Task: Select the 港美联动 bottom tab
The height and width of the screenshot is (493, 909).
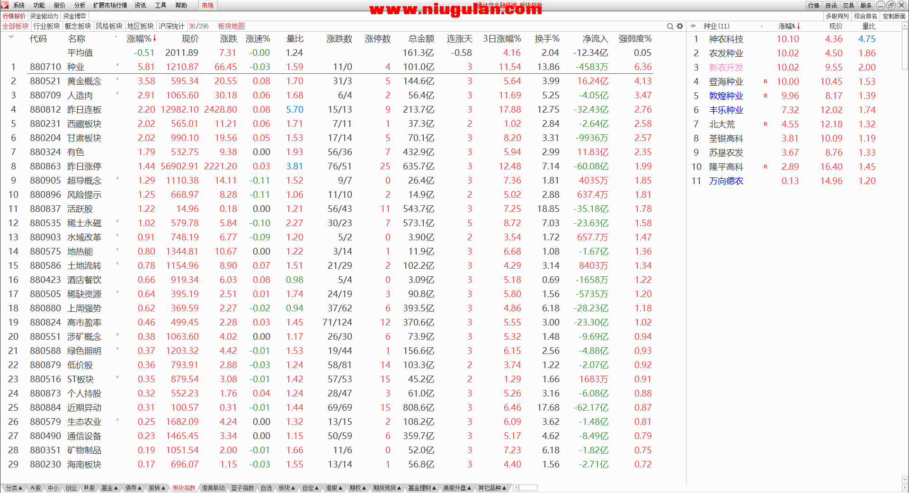Action: pyautogui.click(x=214, y=488)
